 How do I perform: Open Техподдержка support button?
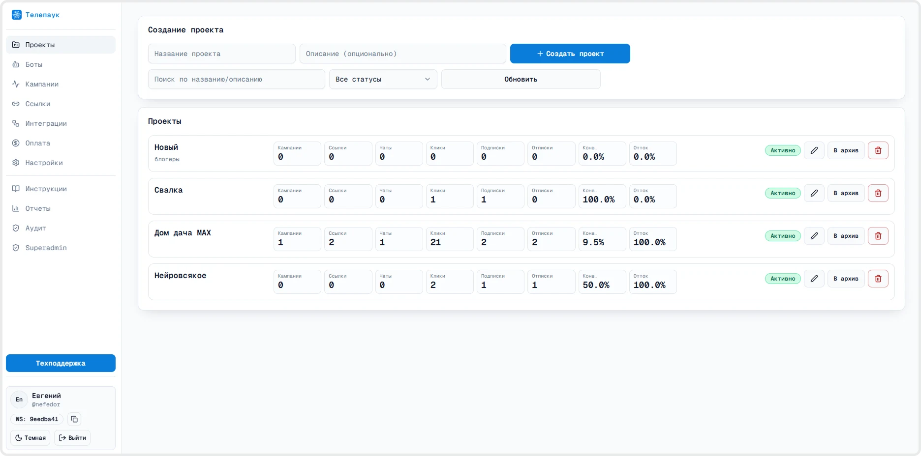coord(61,363)
